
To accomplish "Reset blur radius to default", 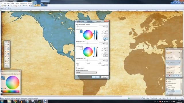I will click(x=107, y=27).
